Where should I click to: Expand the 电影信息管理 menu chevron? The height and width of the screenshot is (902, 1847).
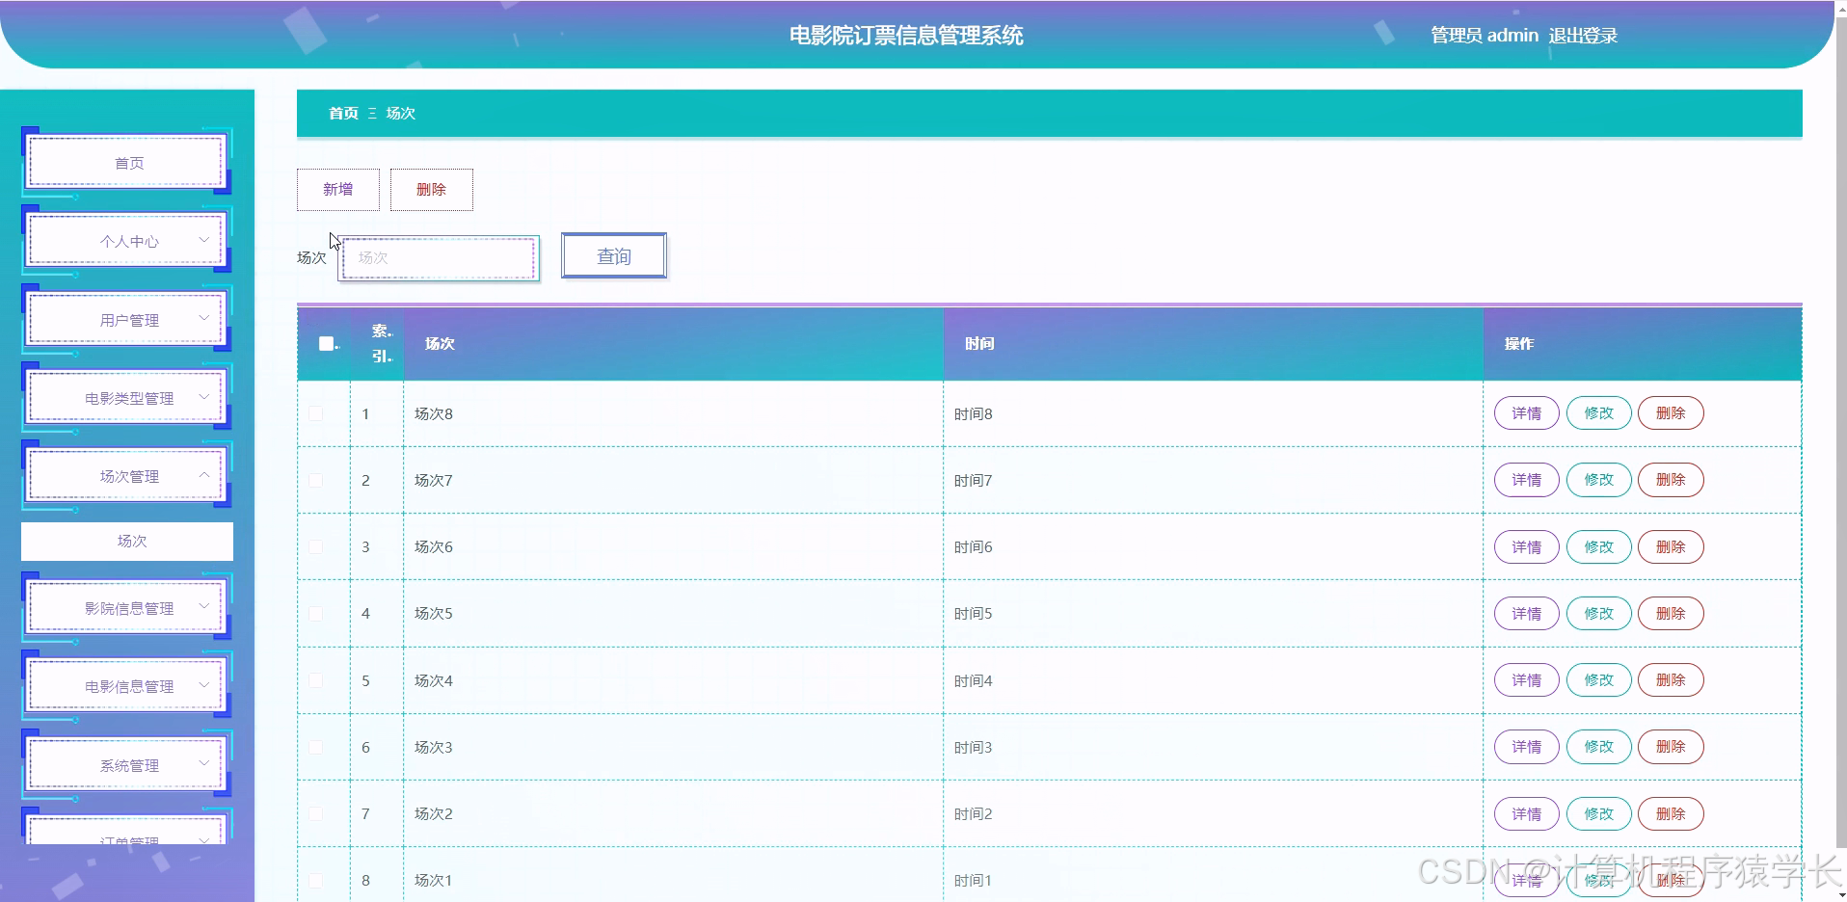point(203,684)
